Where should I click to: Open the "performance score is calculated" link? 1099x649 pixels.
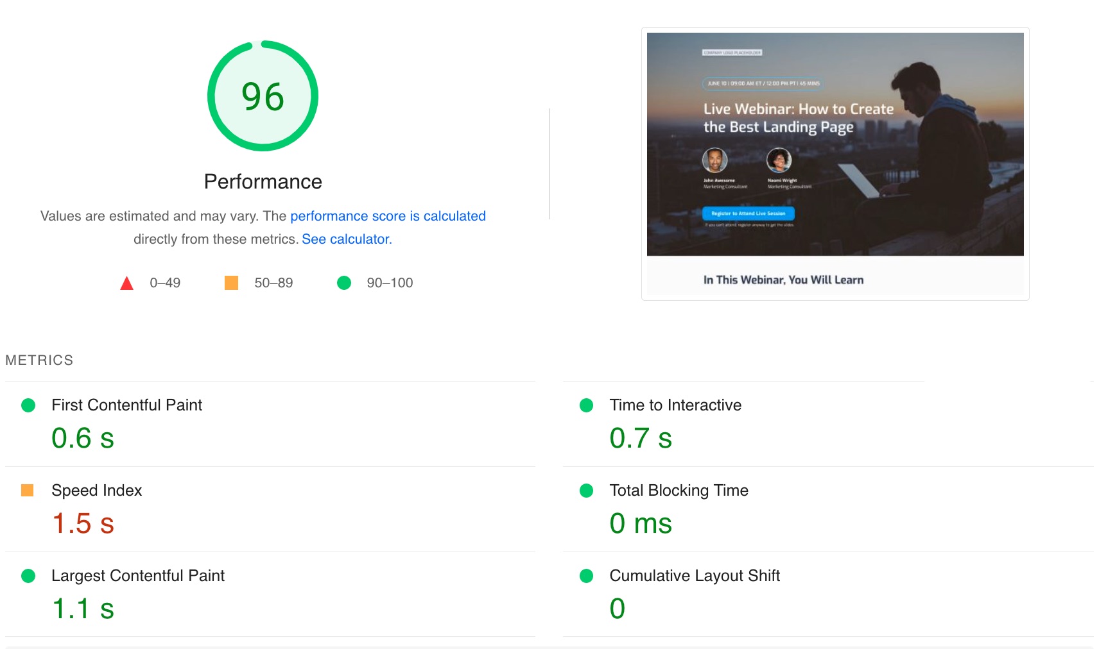coord(388,216)
